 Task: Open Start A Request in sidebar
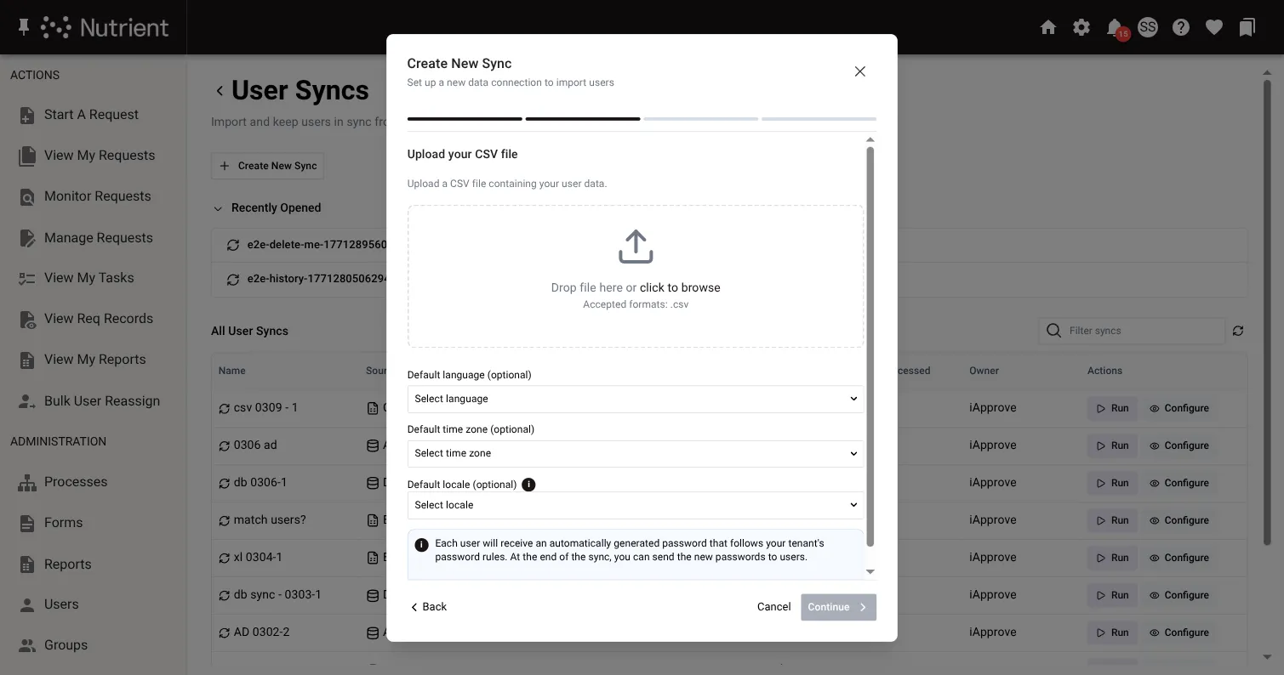point(91,115)
